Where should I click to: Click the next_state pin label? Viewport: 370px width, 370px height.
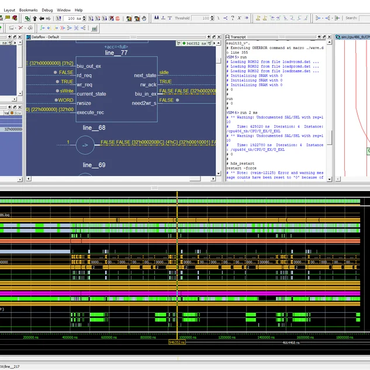click(145, 75)
